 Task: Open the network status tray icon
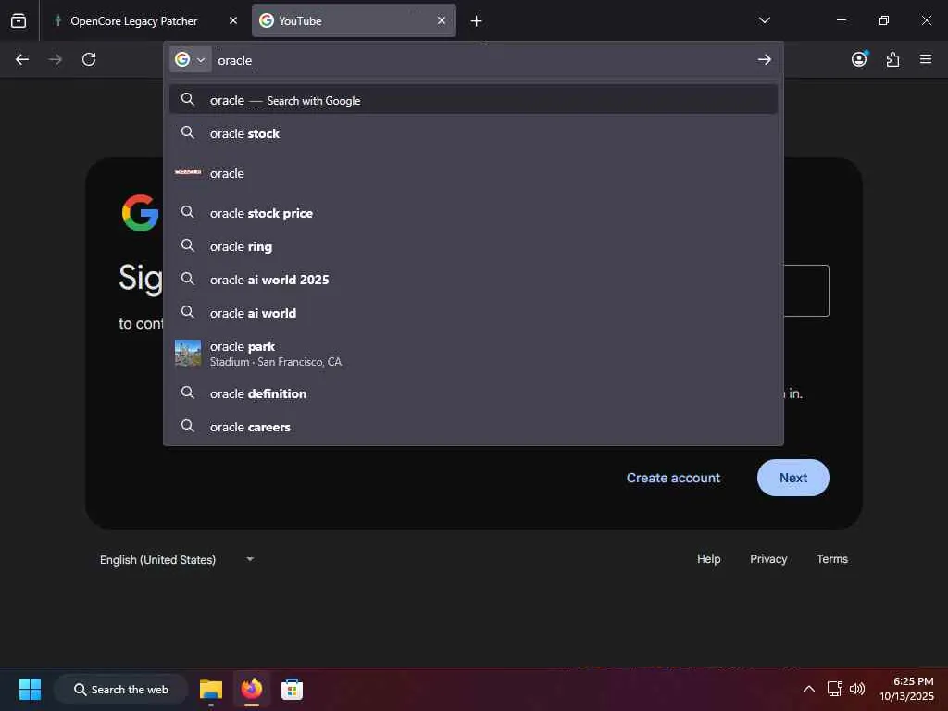click(835, 689)
